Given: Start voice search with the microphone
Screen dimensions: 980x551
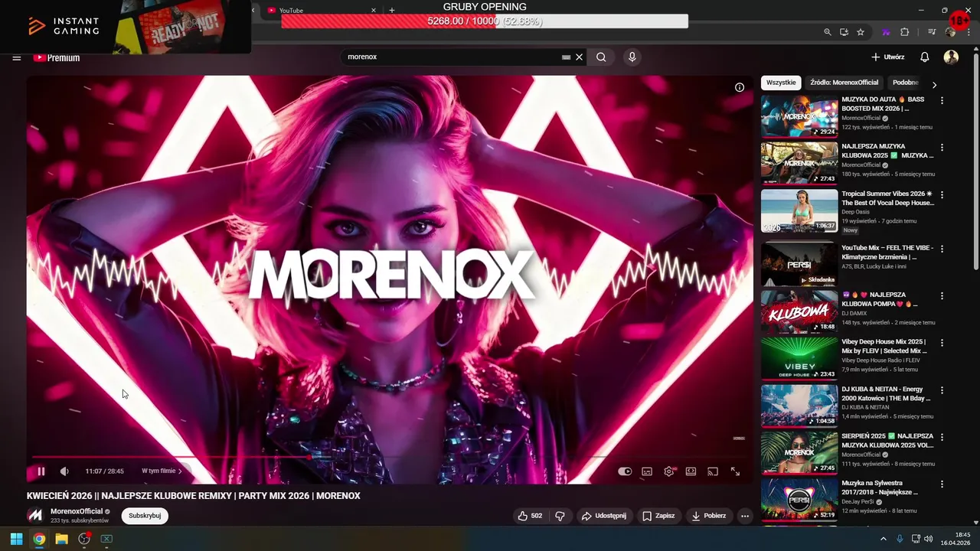Looking at the screenshot, I should [x=632, y=57].
